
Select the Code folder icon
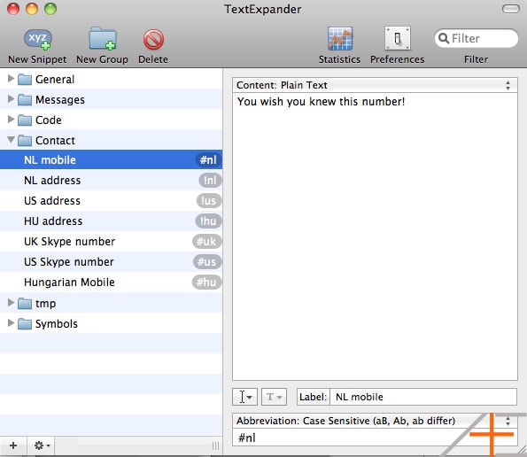pyautogui.click(x=25, y=120)
